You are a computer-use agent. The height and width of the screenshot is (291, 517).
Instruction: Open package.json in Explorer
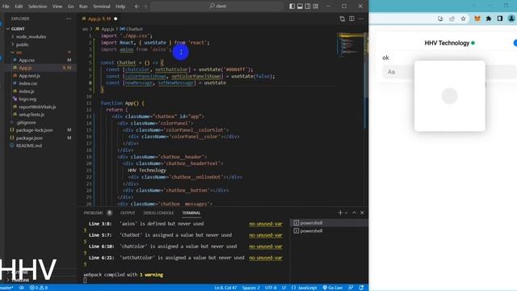pos(29,138)
